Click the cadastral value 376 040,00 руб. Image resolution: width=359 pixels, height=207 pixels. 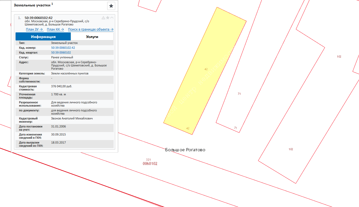(62, 86)
